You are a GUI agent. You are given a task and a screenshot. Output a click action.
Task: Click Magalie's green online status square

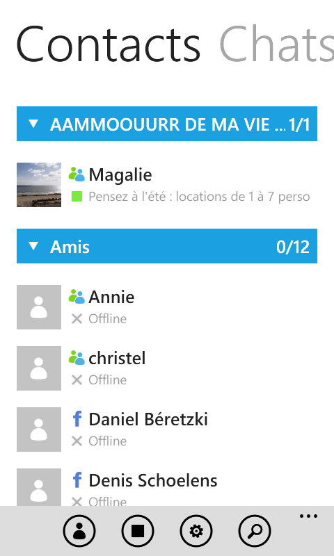click(x=77, y=196)
